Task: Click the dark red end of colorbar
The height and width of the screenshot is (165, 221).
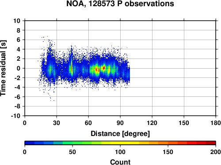Action: pyautogui.click(x=211, y=143)
